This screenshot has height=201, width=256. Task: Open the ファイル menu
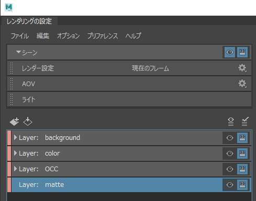[x=20, y=36]
